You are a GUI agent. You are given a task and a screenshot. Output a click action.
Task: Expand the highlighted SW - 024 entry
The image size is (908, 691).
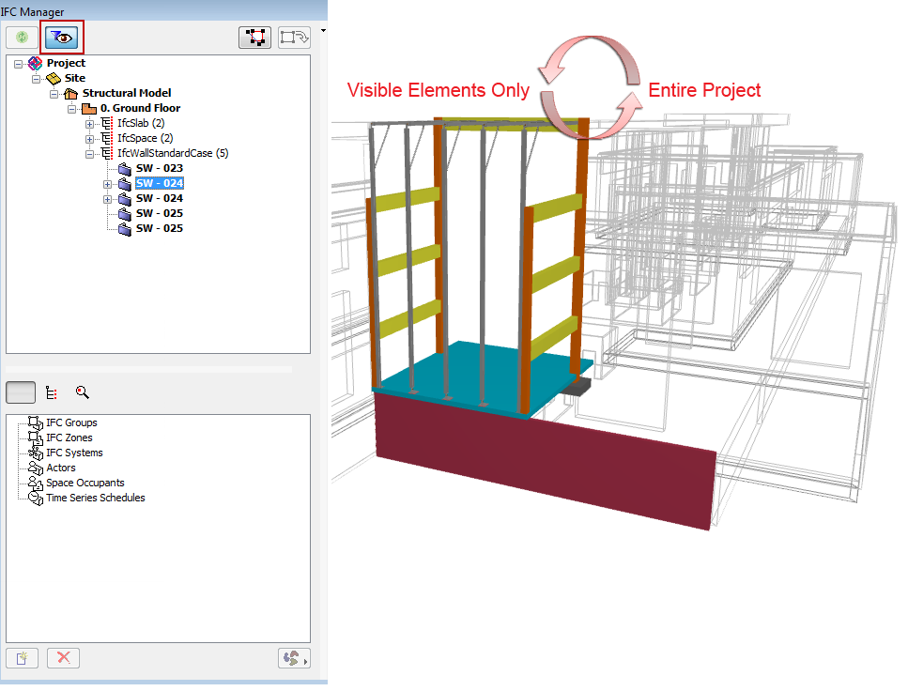click(x=107, y=184)
